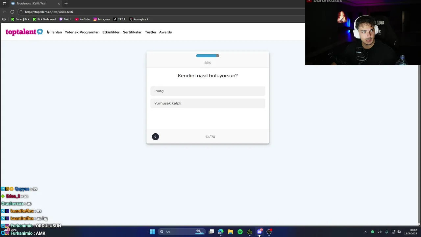The height and width of the screenshot is (237, 421).
Task: Open the Anasayfa / X bookmark
Action: (x=139, y=19)
